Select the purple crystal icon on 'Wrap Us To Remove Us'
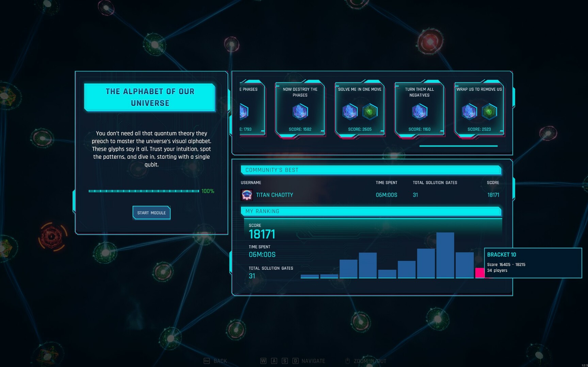Screen dimensions: 588x367 [469, 111]
